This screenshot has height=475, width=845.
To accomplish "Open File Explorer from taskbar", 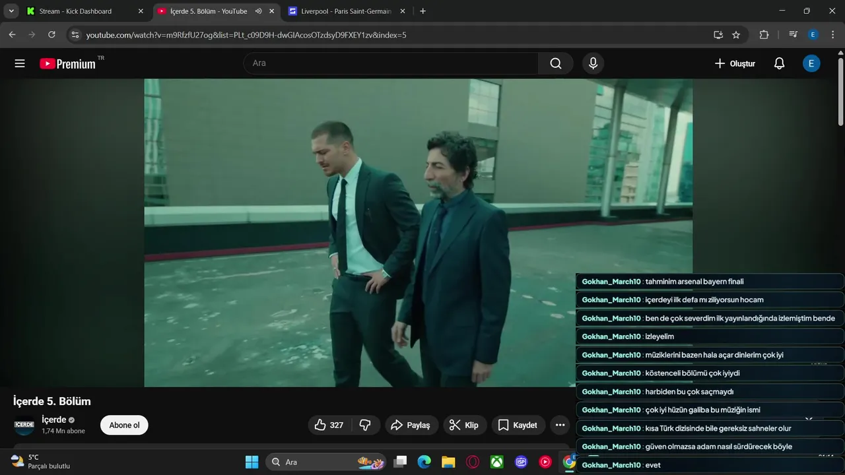I will point(448,462).
